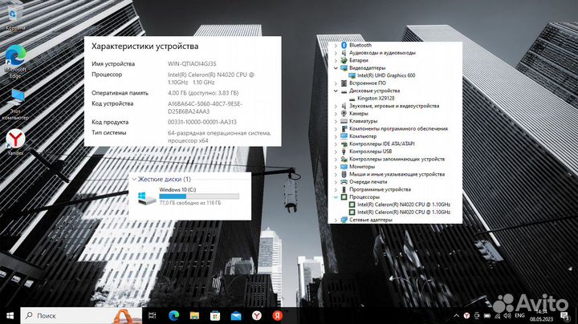Open the Корзина recycle bin desktop icon
The width and height of the screenshot is (578, 324).
click(x=14, y=18)
